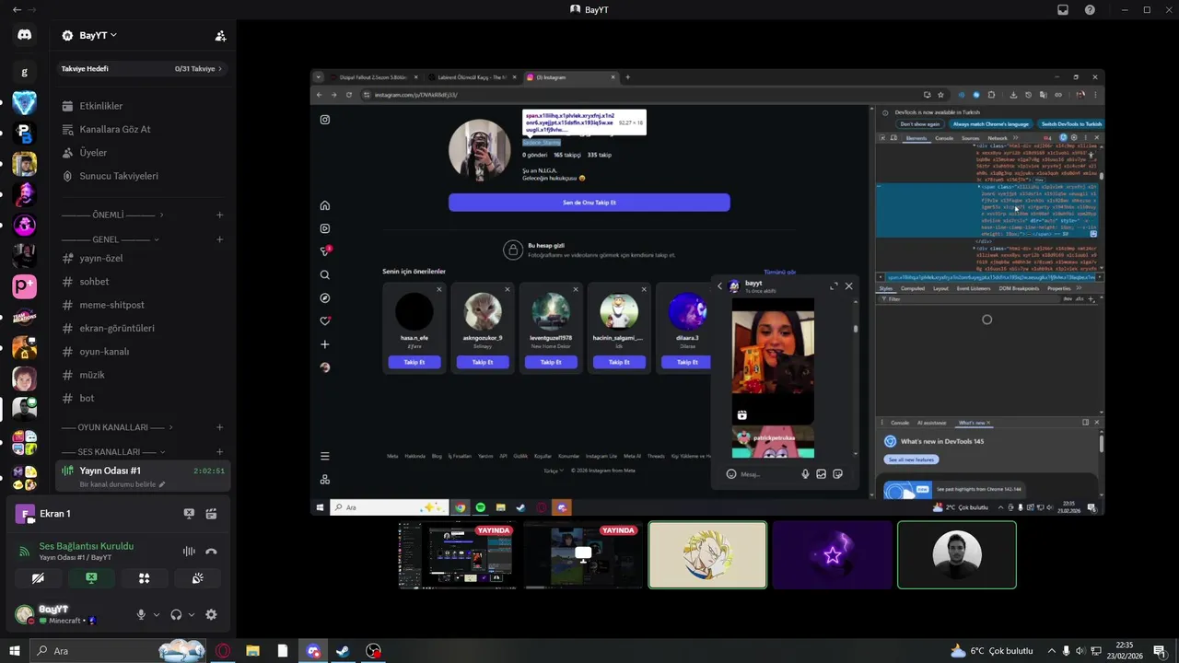
Task: Open Opera GX from the taskbar
Action: [x=223, y=651]
